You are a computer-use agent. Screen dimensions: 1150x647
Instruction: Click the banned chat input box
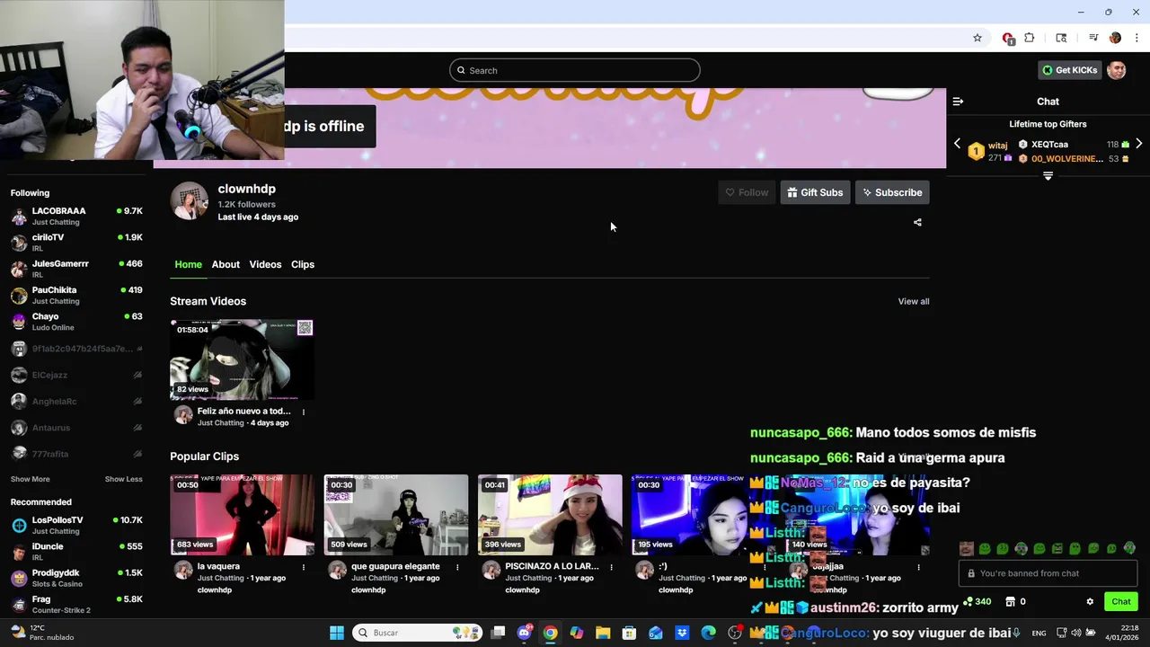point(1048,573)
